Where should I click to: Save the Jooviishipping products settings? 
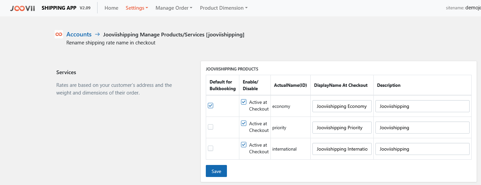[216, 171]
